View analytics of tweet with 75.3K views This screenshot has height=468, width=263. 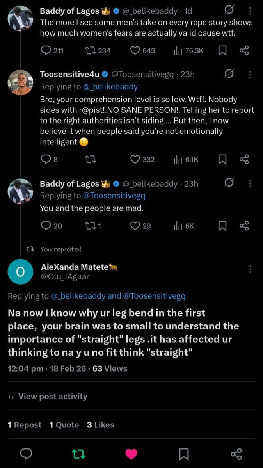tap(188, 51)
